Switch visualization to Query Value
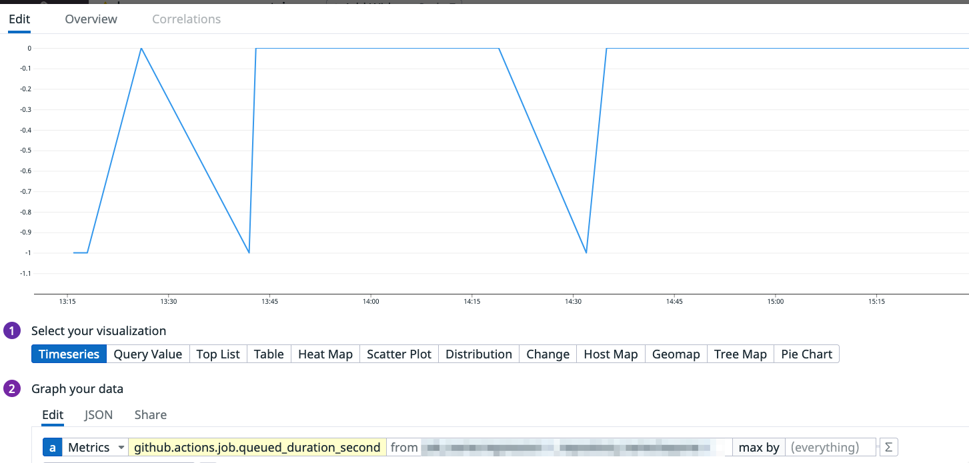The image size is (969, 463). 147,354
